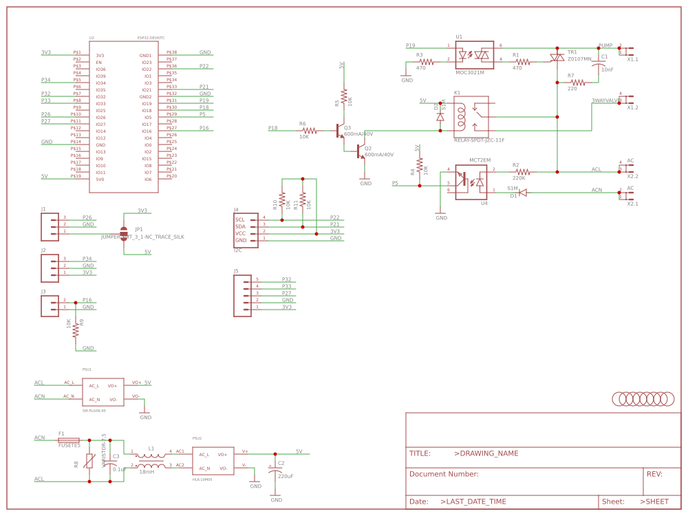Viewport: 688px width, 516px height.
Task: Select the "ESP32-DEVKITC" module label
Action: 151,38
